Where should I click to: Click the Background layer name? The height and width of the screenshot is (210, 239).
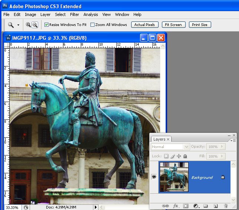[202, 177]
